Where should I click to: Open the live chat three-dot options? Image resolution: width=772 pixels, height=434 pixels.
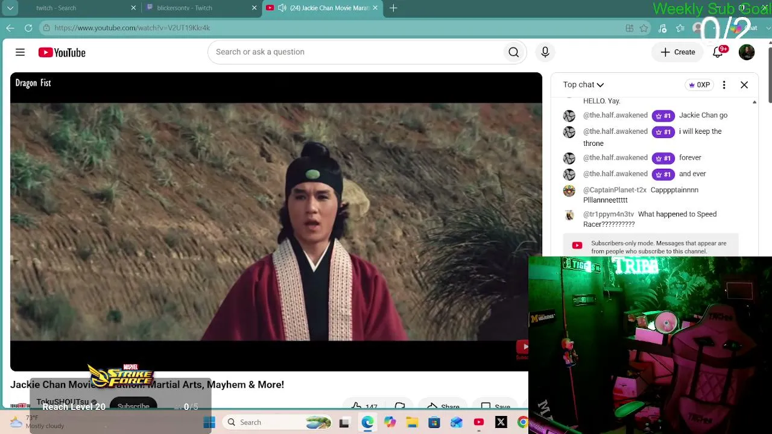tap(724, 85)
